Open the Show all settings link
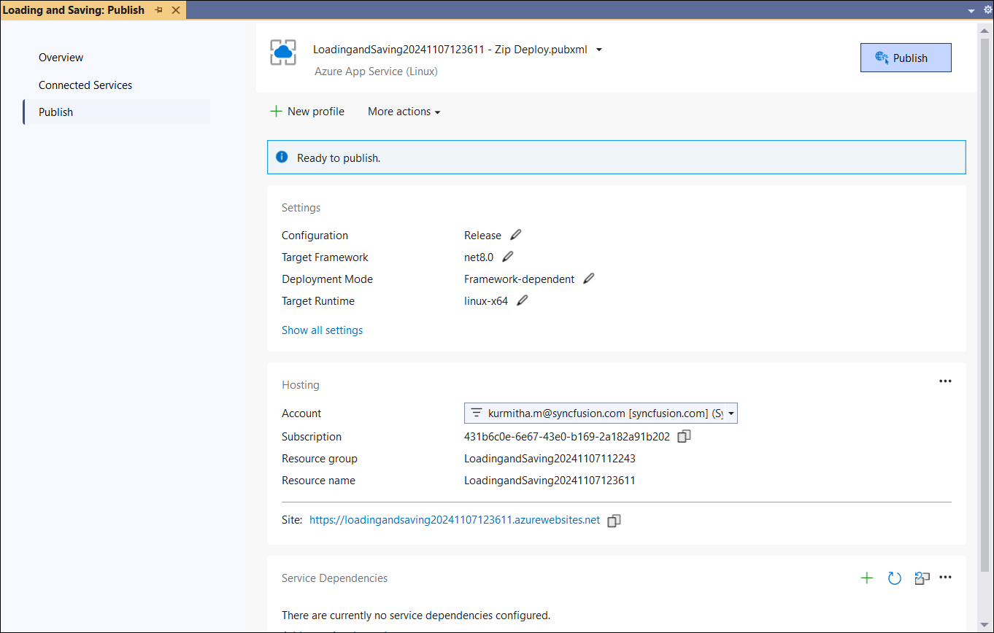The height and width of the screenshot is (633, 994). pyautogui.click(x=322, y=330)
